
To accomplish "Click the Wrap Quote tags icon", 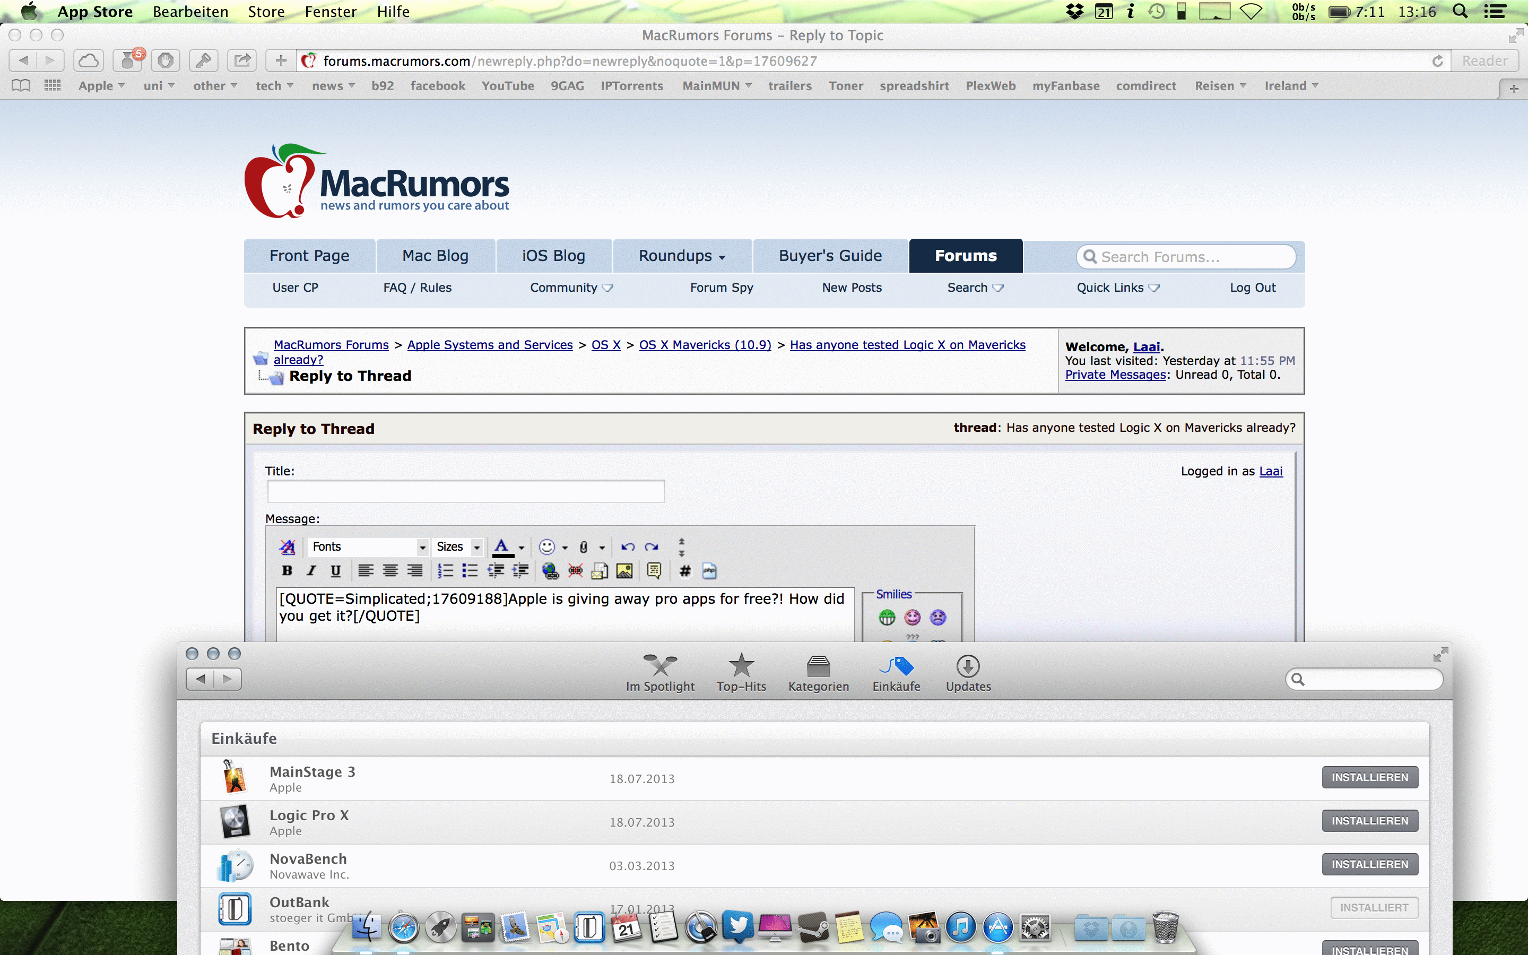I will [654, 571].
